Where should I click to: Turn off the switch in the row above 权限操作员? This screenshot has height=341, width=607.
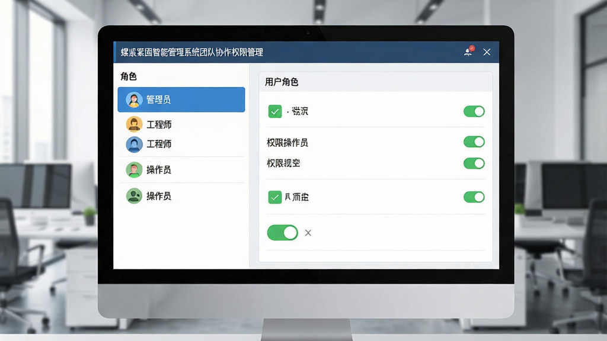tap(474, 111)
